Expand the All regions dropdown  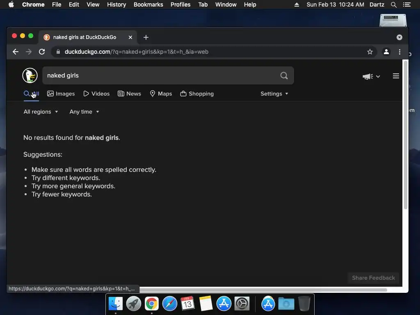click(x=41, y=112)
